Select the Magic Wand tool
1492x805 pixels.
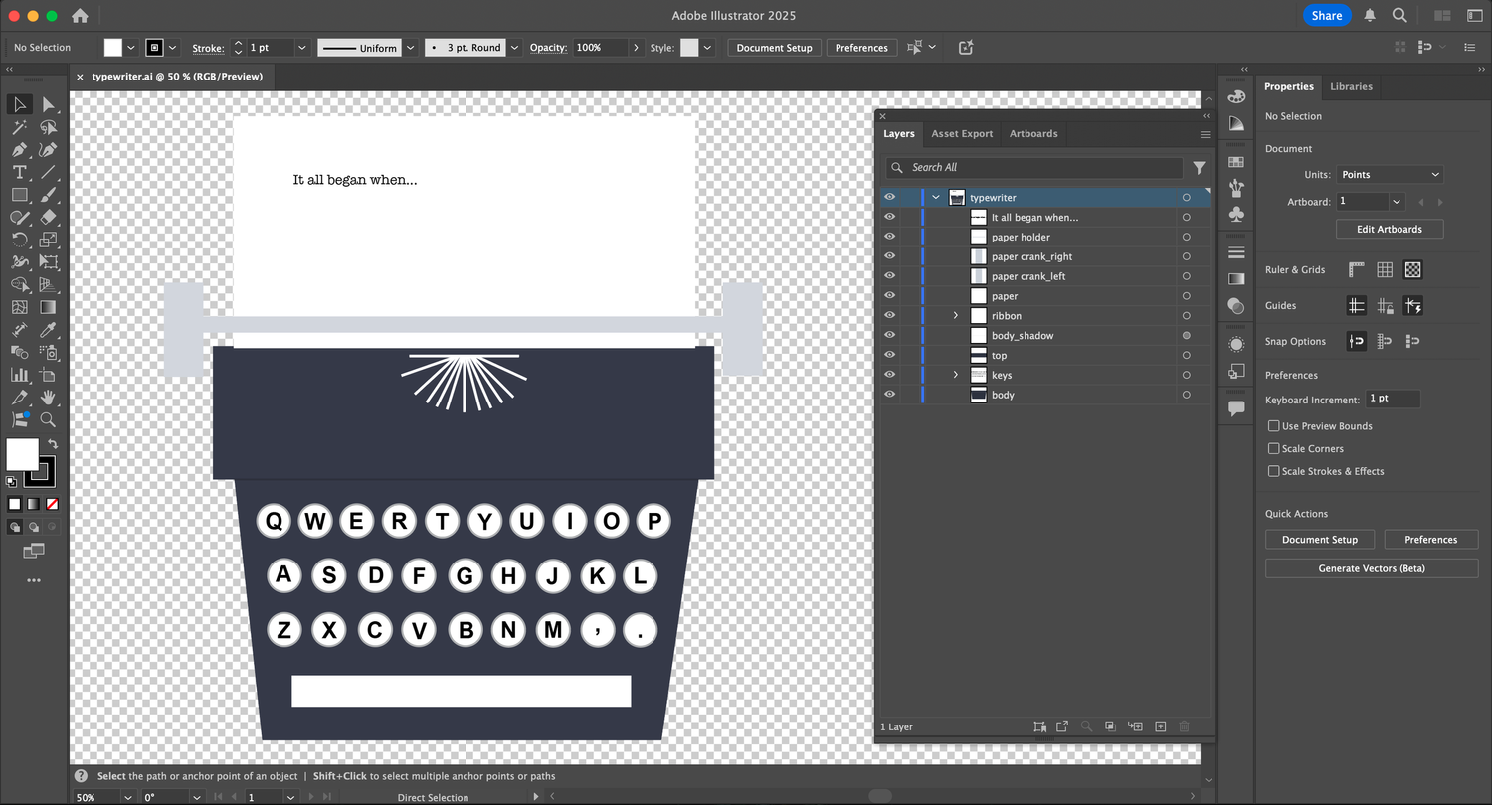click(19, 127)
